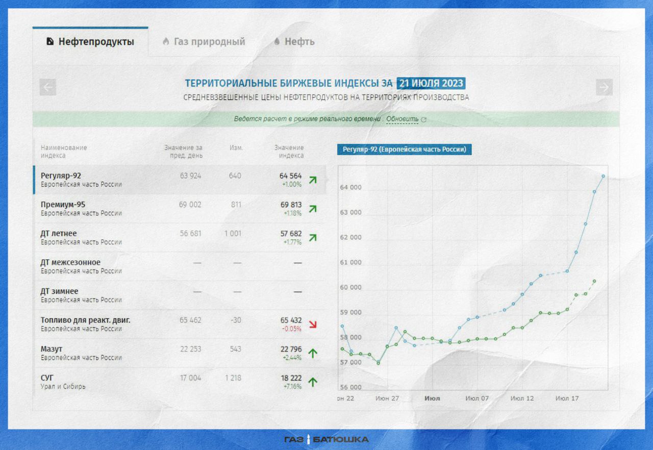Switch to the Нефть tab
This screenshot has height=450, width=653.
[x=294, y=42]
